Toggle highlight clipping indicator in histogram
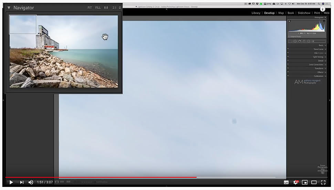The height and width of the screenshot is (190, 334). click(324, 21)
